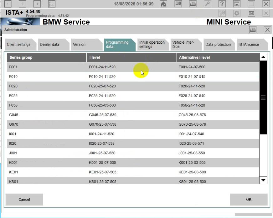
Task: Open the envelope message icon
Action: coord(252,13)
